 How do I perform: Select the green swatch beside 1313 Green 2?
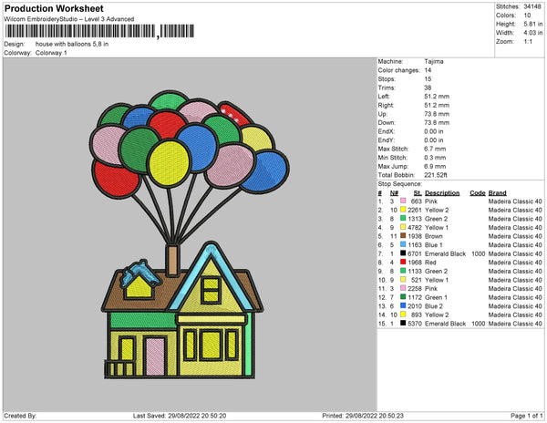pyautogui.click(x=403, y=218)
